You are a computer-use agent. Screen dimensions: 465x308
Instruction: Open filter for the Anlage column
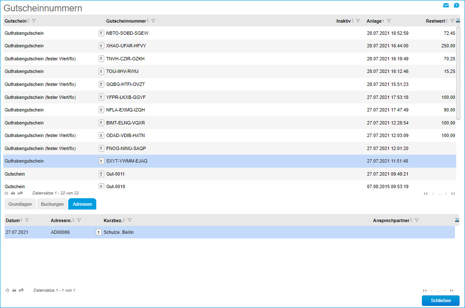[389, 21]
